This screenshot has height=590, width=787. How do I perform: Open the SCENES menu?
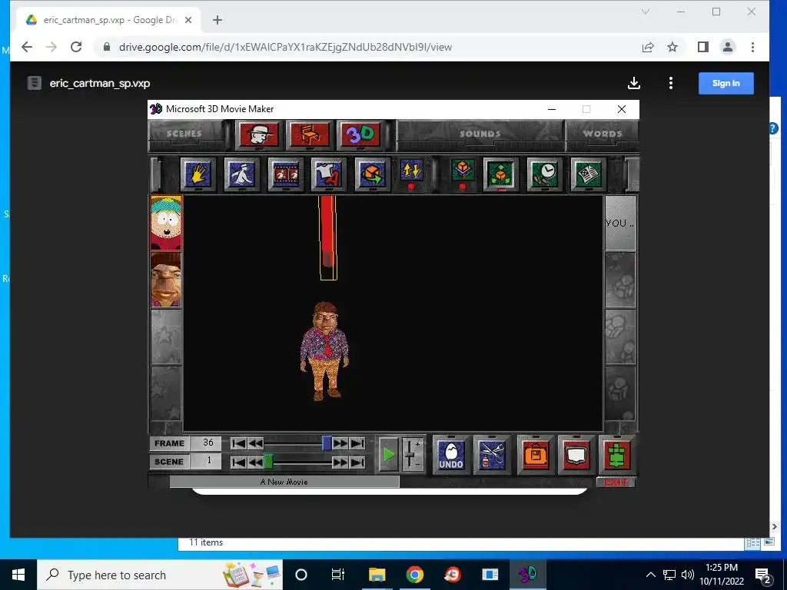184,134
